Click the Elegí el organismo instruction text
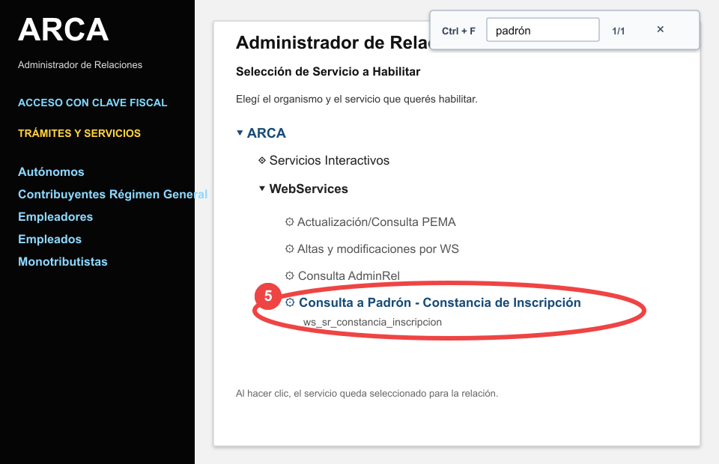 click(x=357, y=99)
